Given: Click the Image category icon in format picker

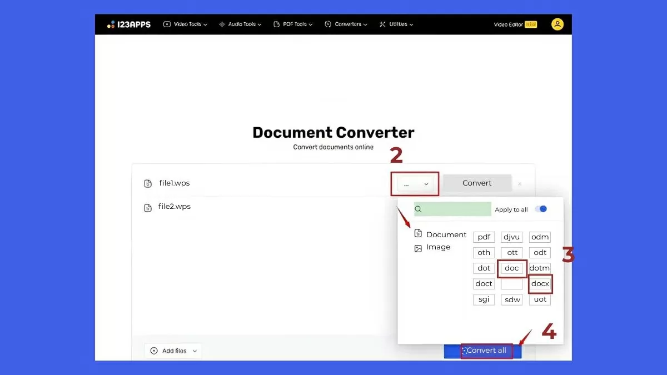Looking at the screenshot, I should 418,247.
